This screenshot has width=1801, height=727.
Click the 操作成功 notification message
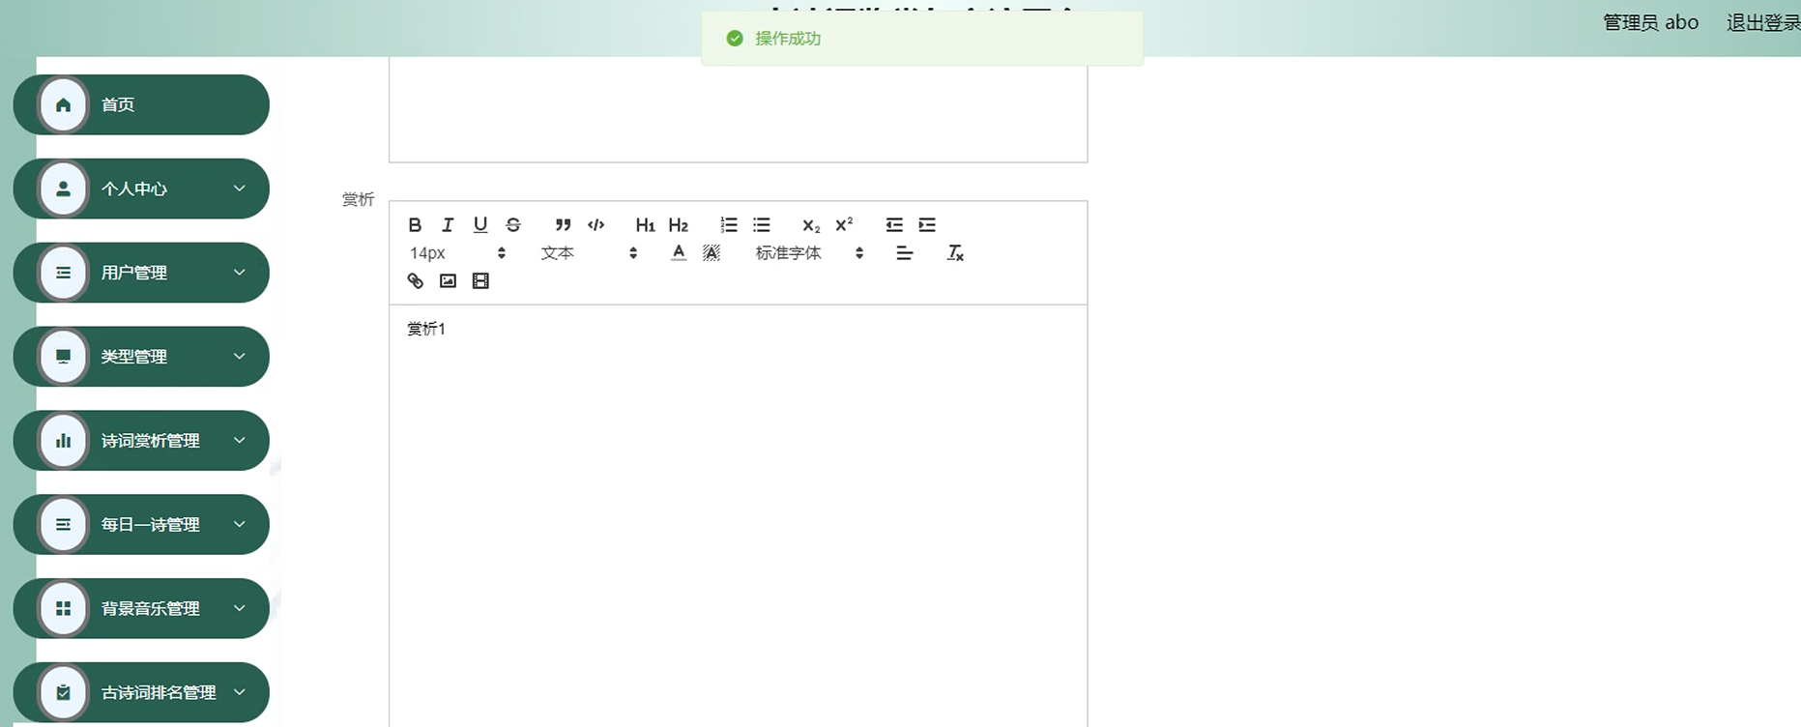922,39
